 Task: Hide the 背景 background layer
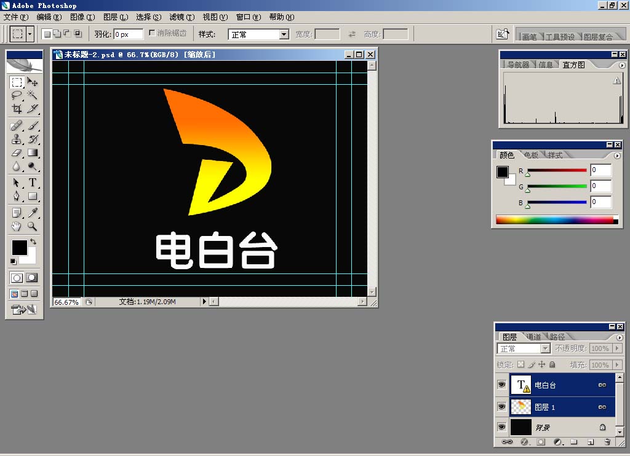(x=502, y=427)
